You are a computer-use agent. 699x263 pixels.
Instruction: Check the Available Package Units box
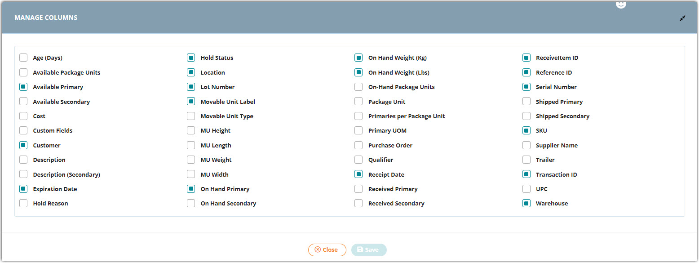23,72
